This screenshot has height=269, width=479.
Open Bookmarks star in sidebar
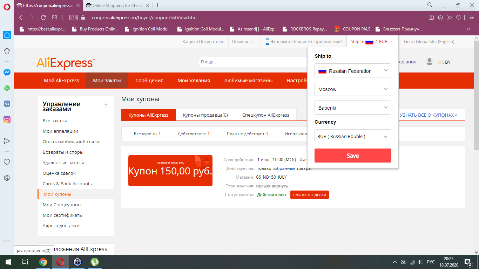click(x=7, y=51)
